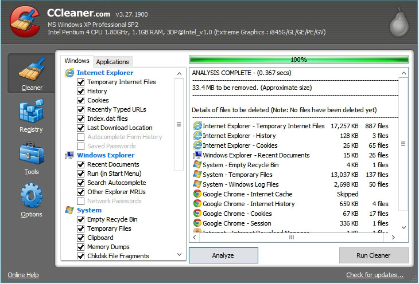Toggle Recently Typed URLs checkbox
Image resolution: width=419 pixels, height=284 pixels.
point(81,109)
